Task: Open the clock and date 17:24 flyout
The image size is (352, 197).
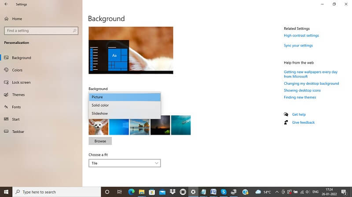Action: [x=329, y=192]
